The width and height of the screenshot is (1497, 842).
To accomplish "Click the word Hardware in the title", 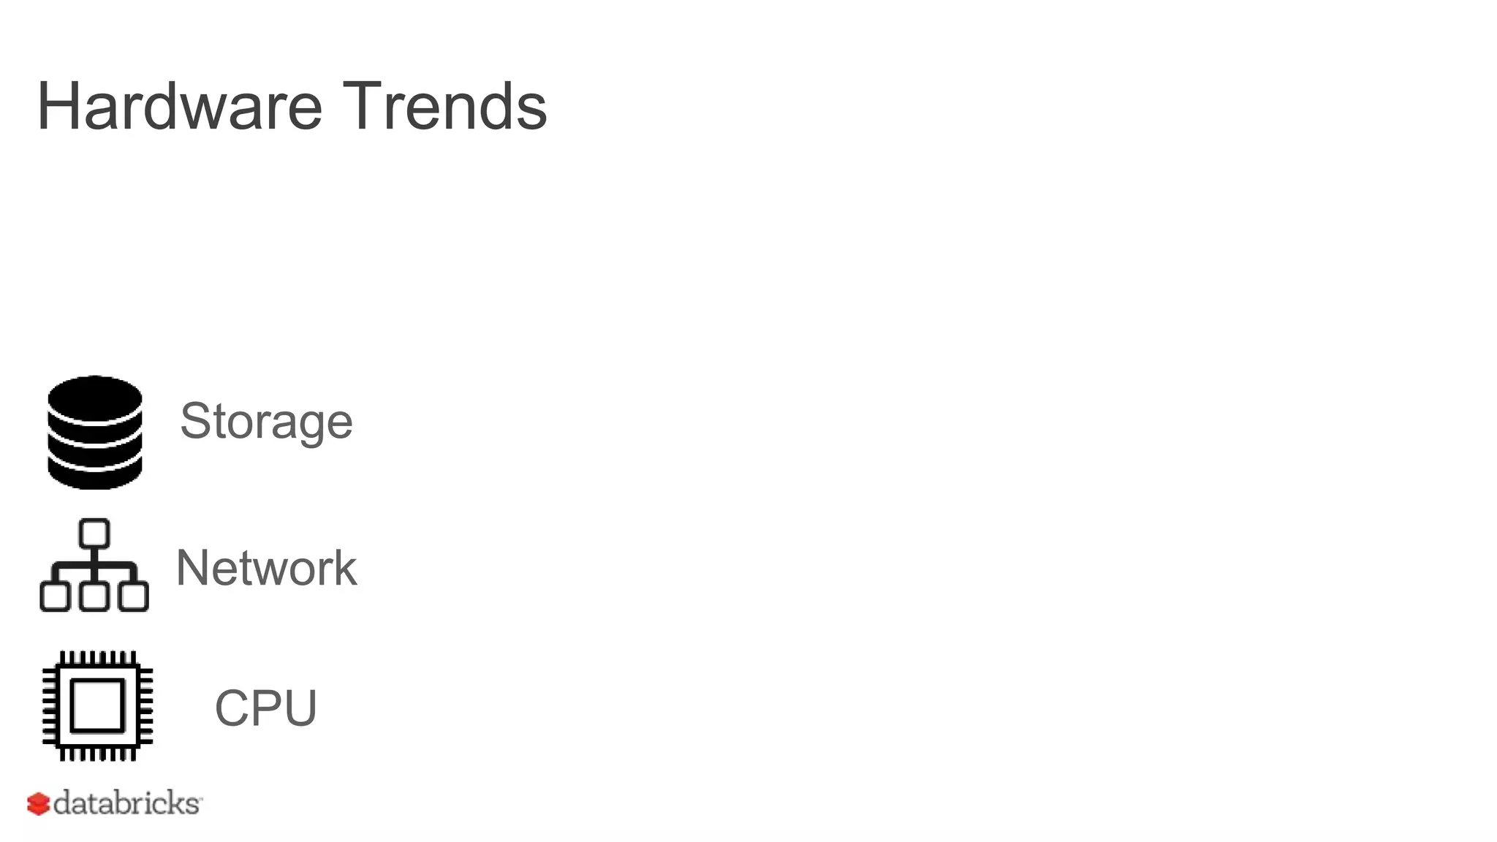I will (180, 107).
